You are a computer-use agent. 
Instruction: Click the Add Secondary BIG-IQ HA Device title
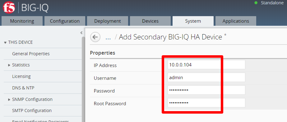[170, 37]
